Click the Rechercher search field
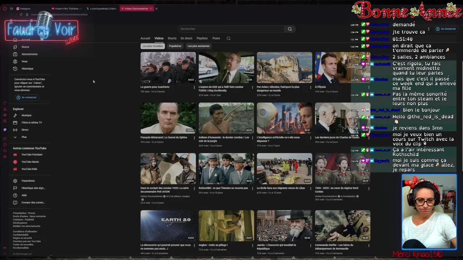Screen dimensions: 463x260 (231, 29)
